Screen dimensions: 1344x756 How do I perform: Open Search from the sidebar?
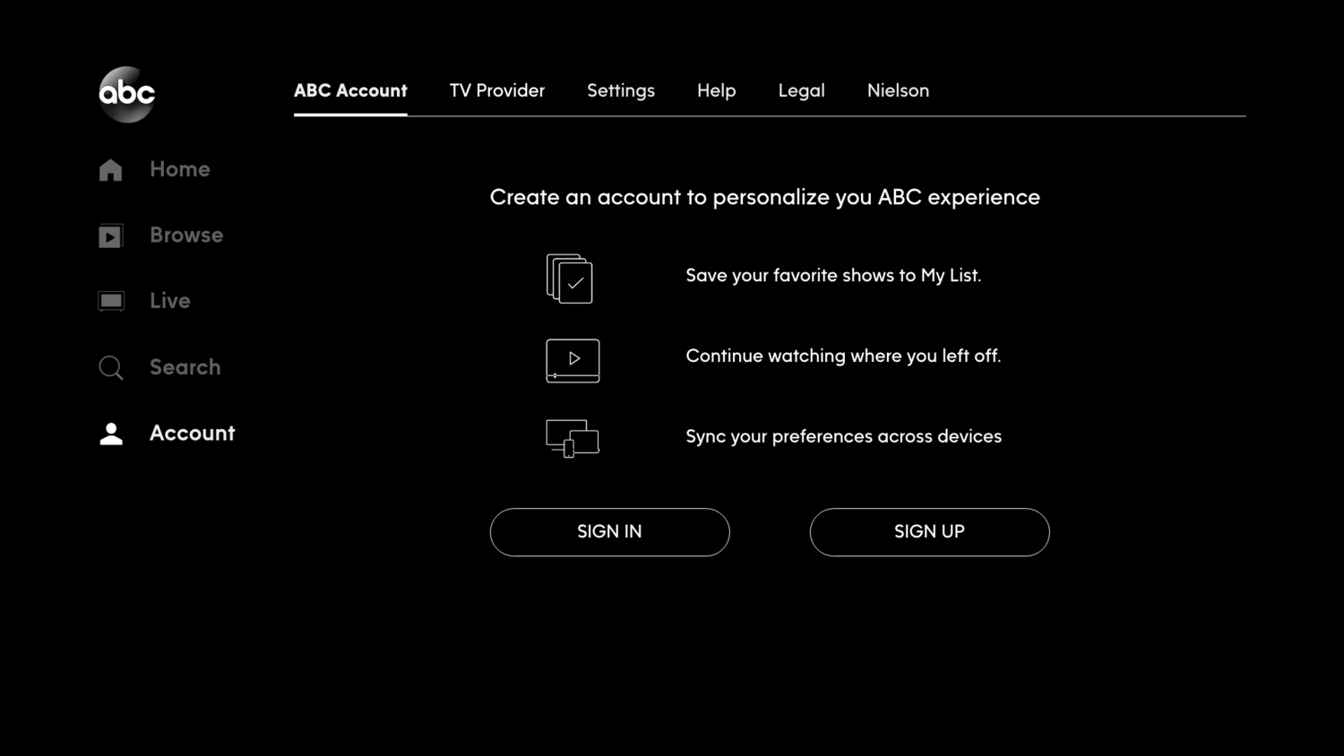click(185, 367)
